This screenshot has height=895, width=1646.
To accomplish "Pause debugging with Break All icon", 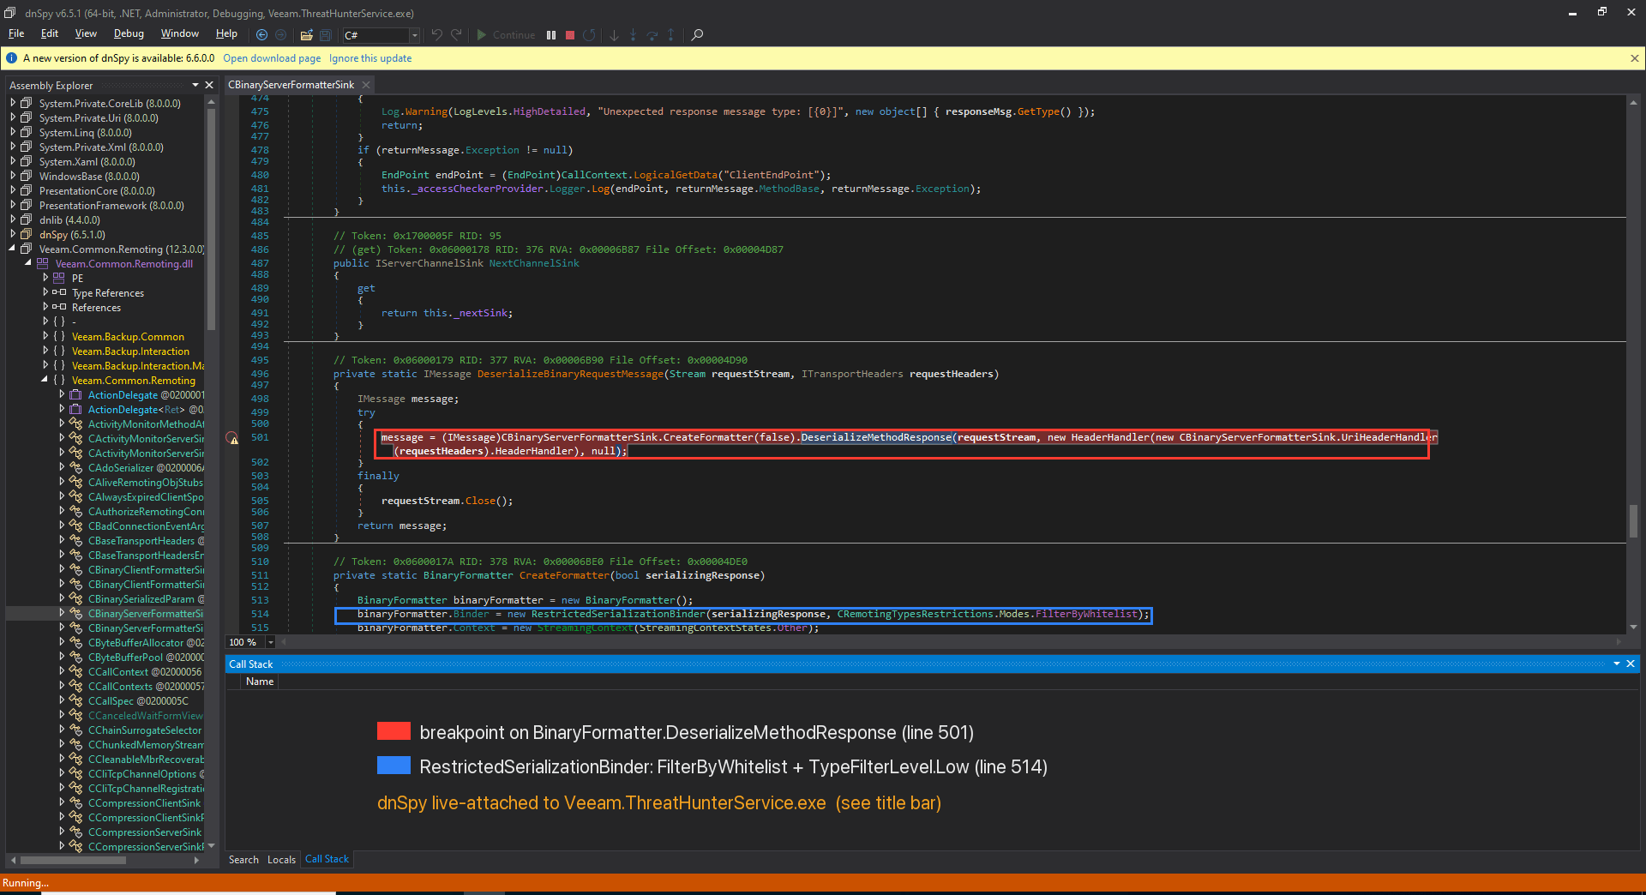I will click(551, 35).
